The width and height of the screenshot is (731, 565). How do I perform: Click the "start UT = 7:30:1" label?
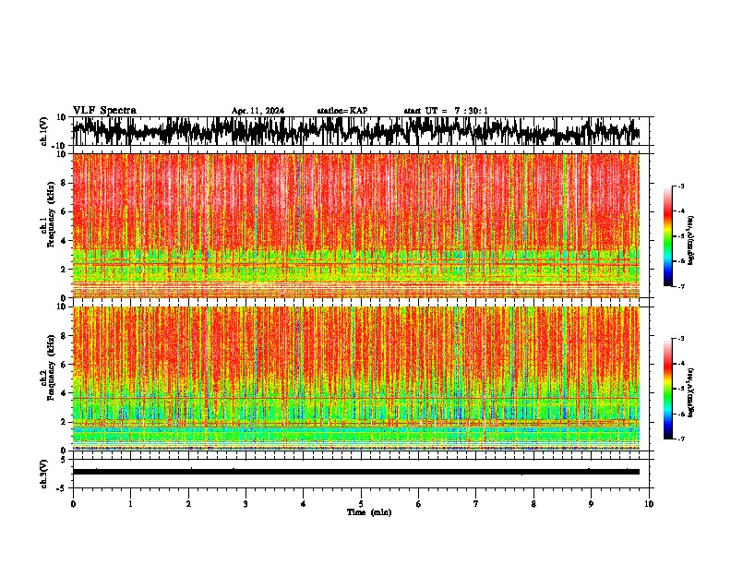click(x=446, y=111)
